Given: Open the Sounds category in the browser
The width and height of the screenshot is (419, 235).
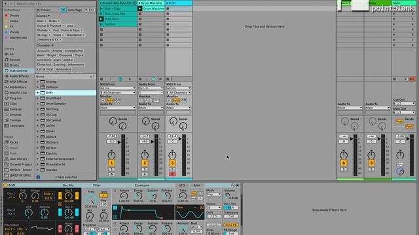Looking at the screenshot, I should 15,59.
